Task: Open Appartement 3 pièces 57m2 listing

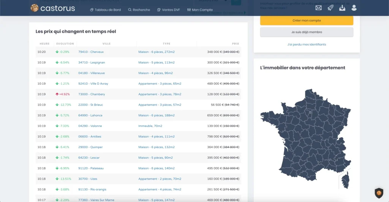Action: coord(160,105)
